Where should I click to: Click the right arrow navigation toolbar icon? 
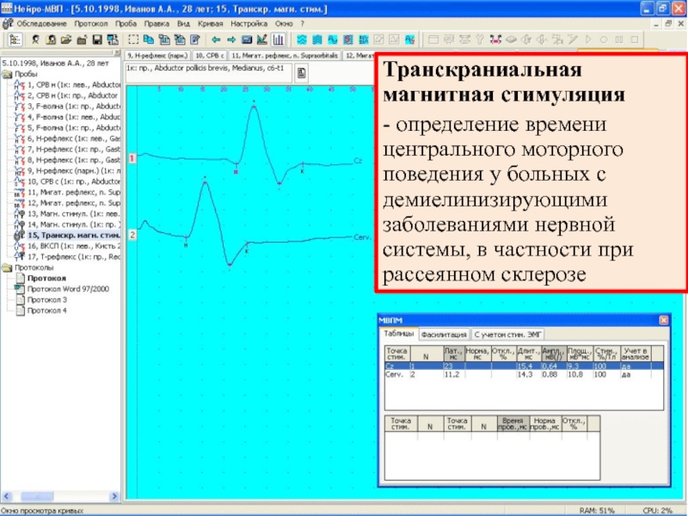[x=230, y=40]
